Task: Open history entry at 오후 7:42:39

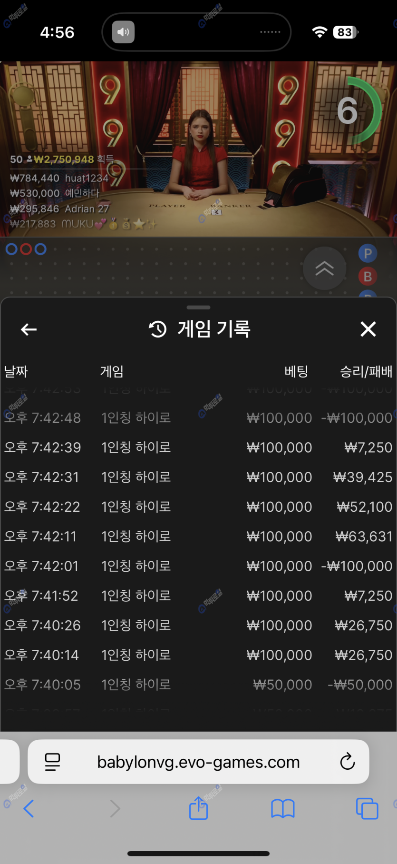Action: click(198, 447)
